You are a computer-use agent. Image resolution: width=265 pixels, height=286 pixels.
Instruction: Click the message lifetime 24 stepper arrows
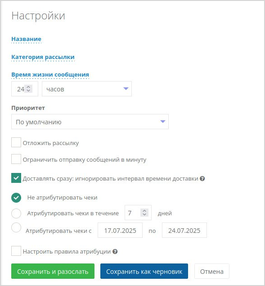point(28,89)
